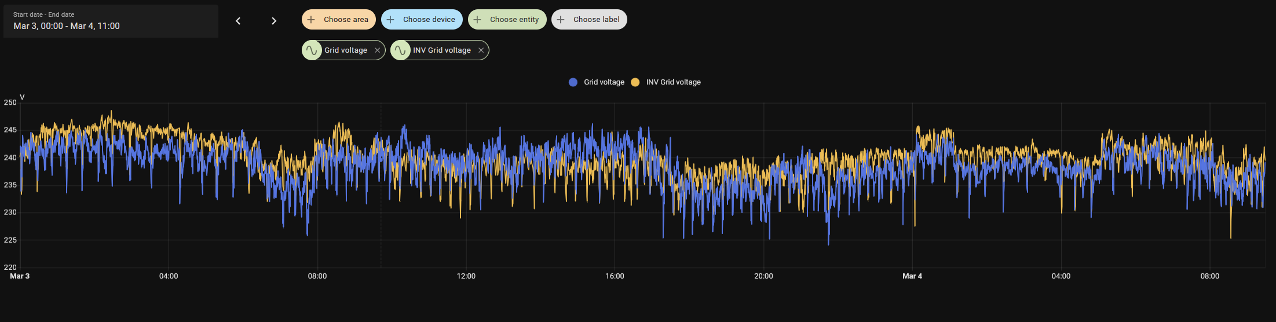Open the Choose entity picker
Viewport: 1276px width, 322px height.
click(514, 20)
